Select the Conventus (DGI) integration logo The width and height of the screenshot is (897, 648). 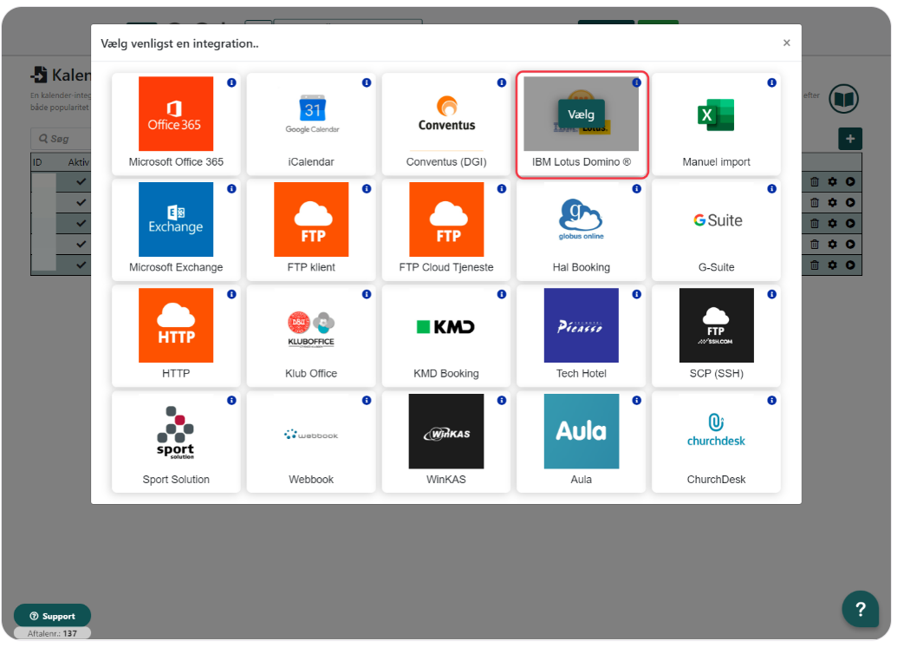coord(447,114)
